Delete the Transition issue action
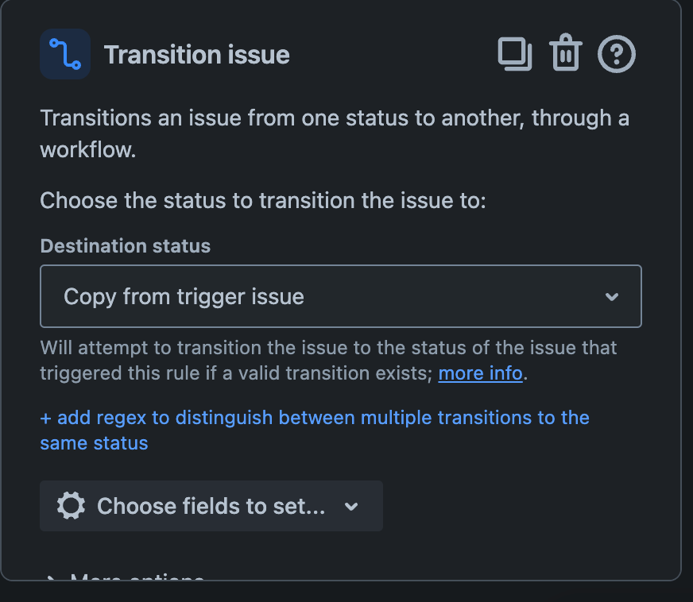 coord(565,53)
